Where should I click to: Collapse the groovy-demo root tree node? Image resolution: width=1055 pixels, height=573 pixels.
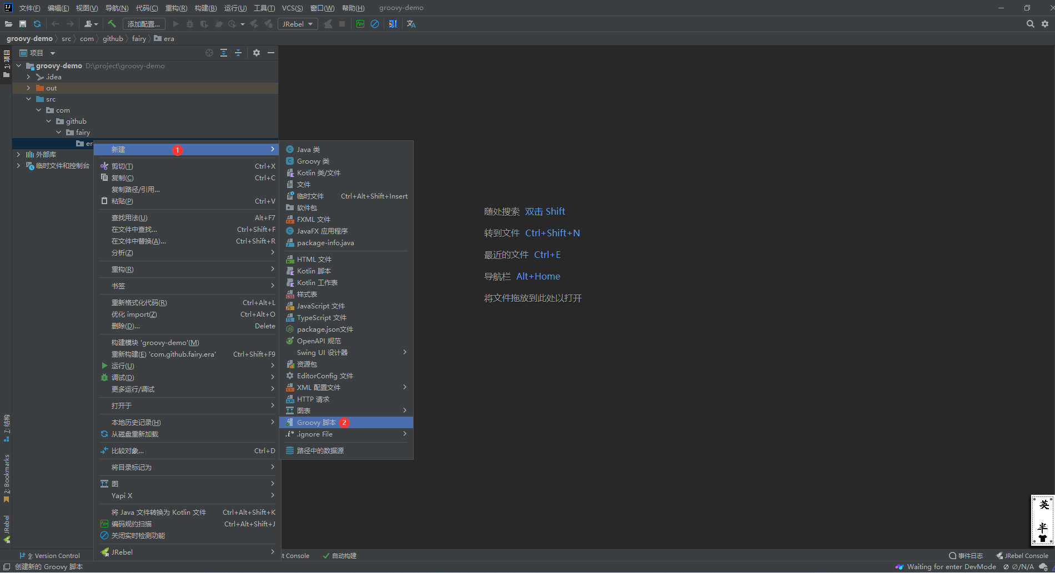[18, 65]
